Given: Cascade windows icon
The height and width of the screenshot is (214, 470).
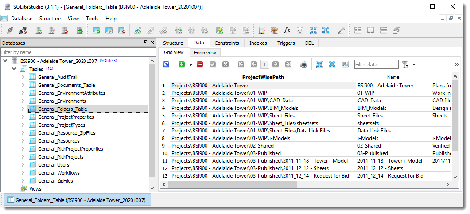Looking at the screenshot, I should 396,30.
